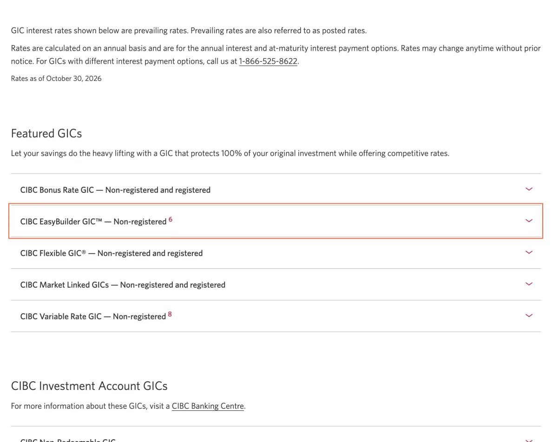Click 'CIBC Variable Rate GIC — Non-registered' title
Viewport: 552px width, 442px height.
[93, 317]
